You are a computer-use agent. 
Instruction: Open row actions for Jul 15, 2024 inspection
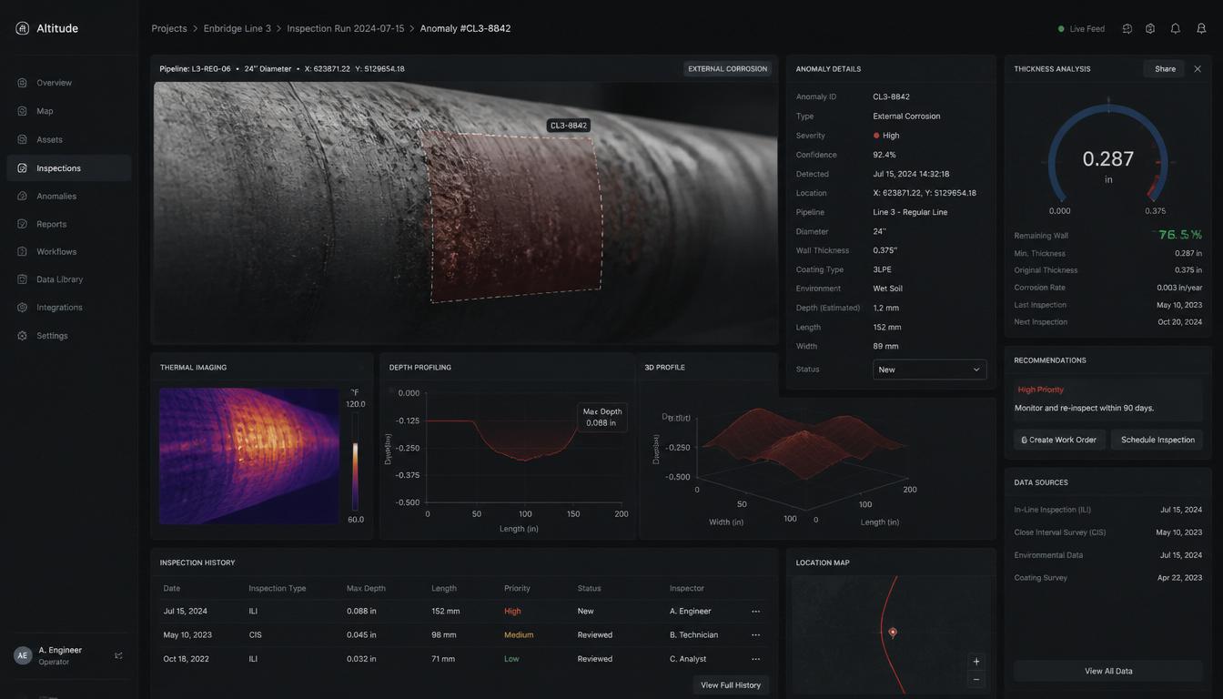click(x=755, y=612)
